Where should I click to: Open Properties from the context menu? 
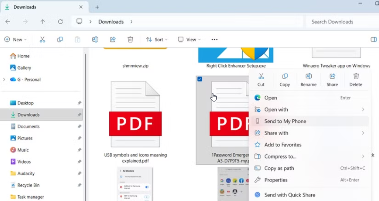(x=276, y=180)
